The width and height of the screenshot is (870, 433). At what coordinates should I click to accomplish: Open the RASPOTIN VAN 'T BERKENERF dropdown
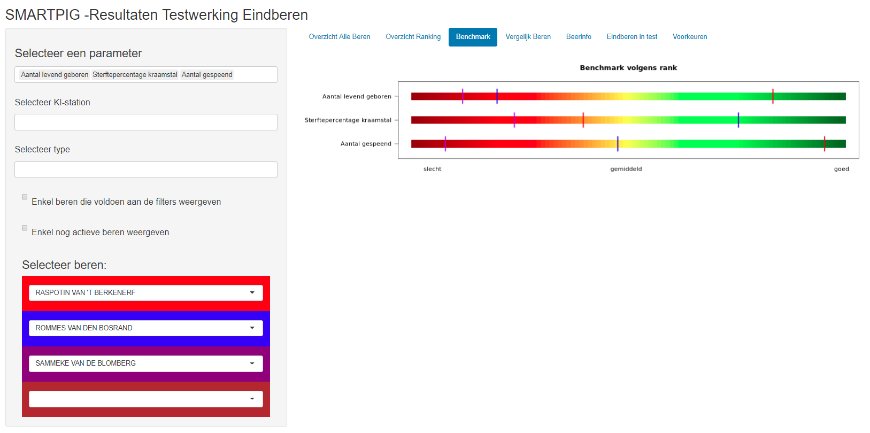click(146, 293)
